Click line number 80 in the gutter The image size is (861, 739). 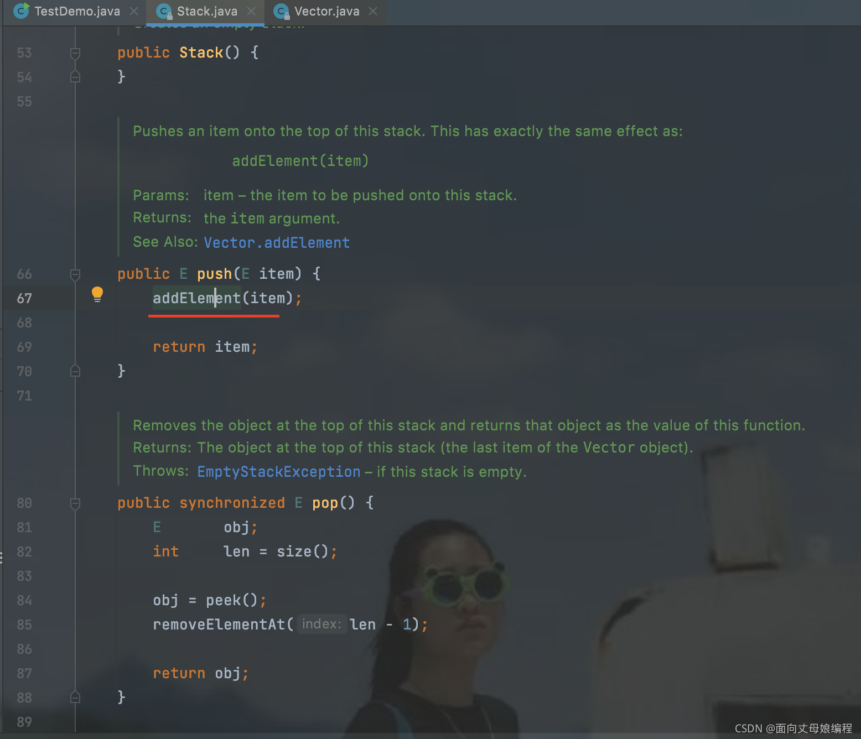[24, 503]
